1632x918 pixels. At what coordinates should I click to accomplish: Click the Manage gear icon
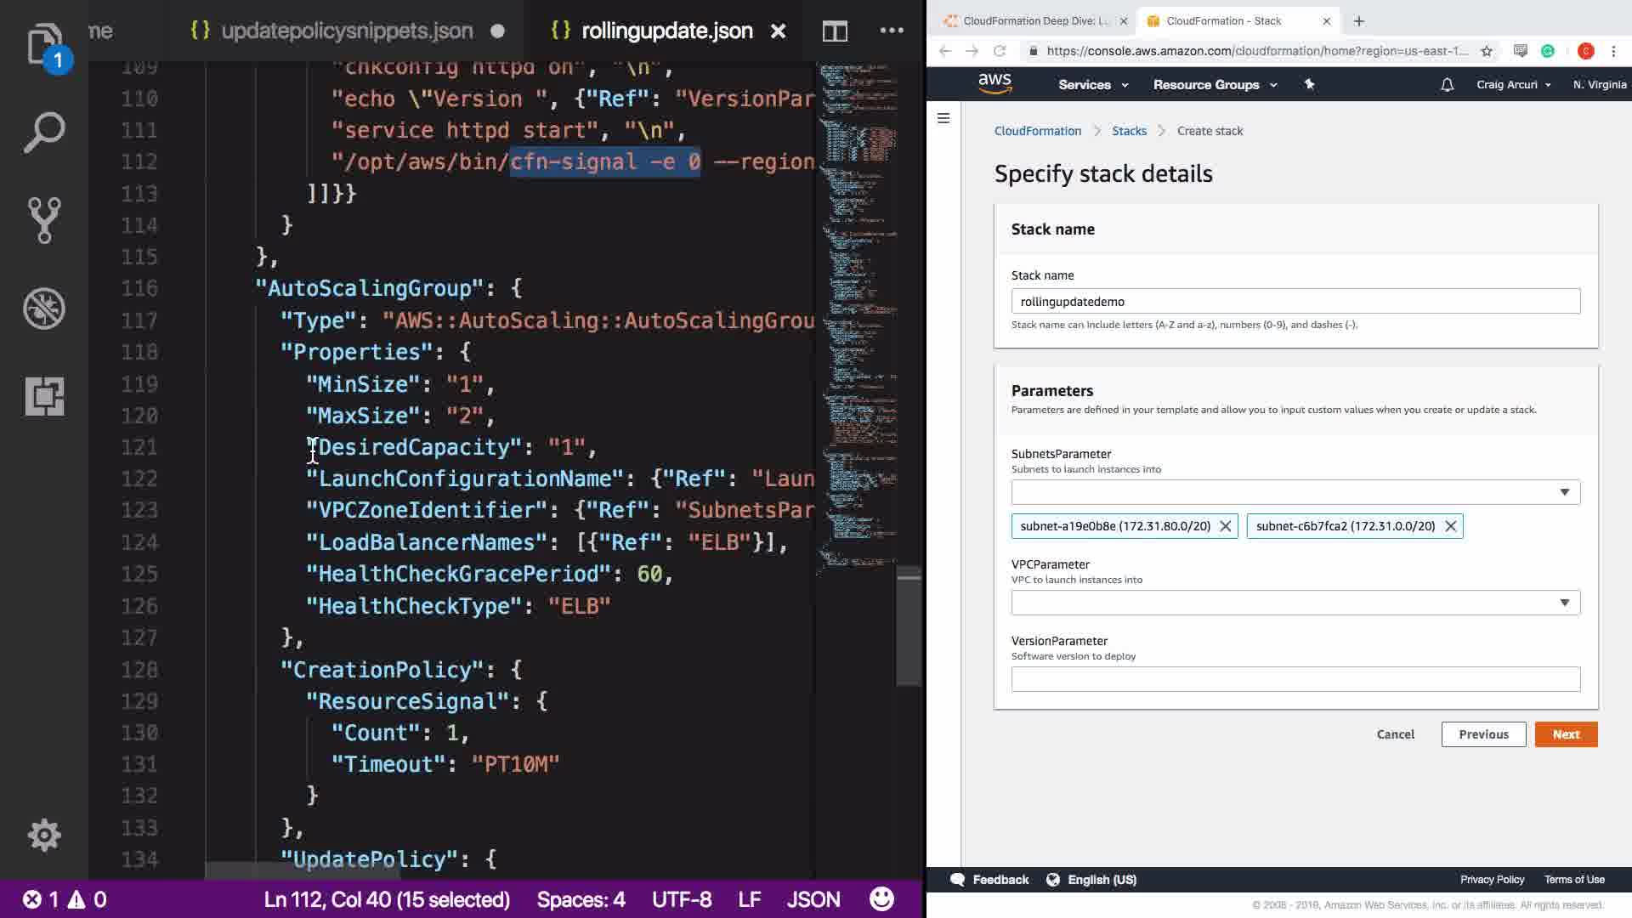click(43, 835)
